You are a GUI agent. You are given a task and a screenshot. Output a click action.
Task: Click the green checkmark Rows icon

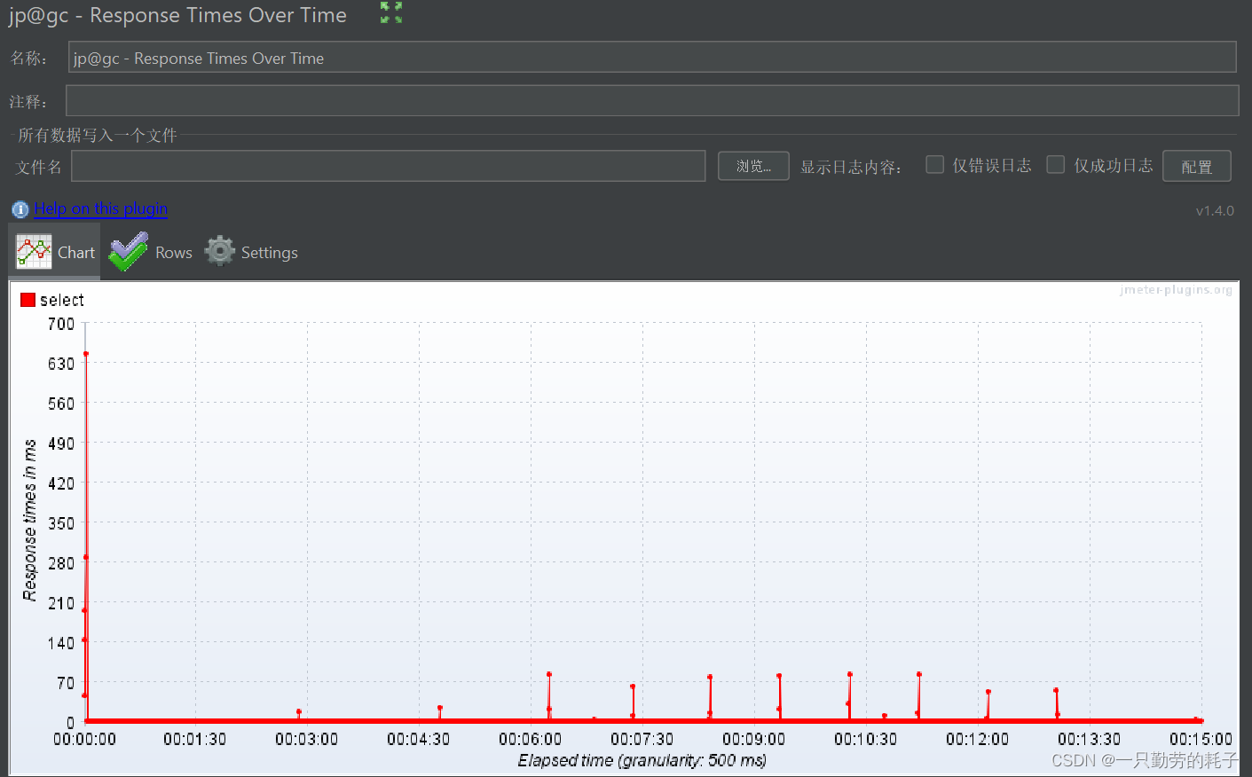pos(129,252)
